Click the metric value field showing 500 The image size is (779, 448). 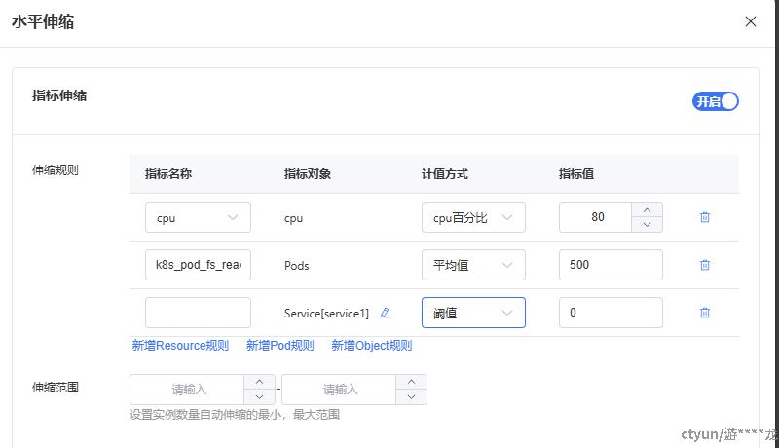[x=611, y=265]
